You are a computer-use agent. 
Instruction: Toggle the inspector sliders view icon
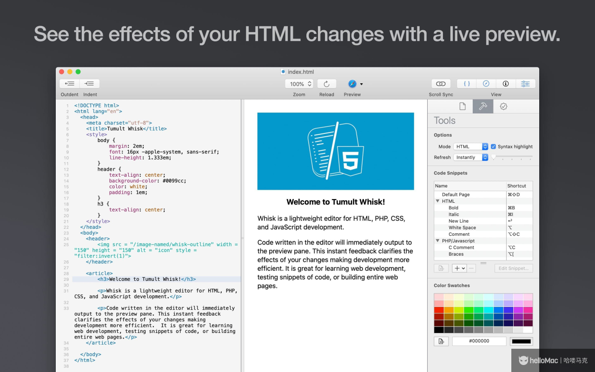[525, 84]
